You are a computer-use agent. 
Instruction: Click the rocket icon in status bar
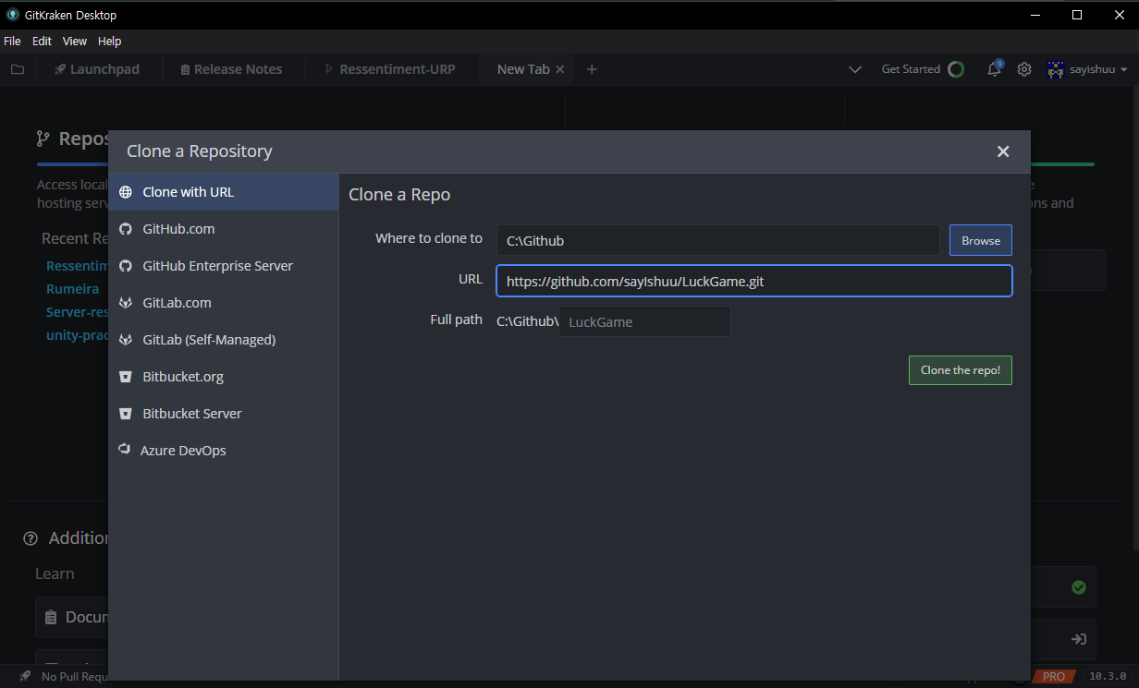pyautogui.click(x=25, y=676)
